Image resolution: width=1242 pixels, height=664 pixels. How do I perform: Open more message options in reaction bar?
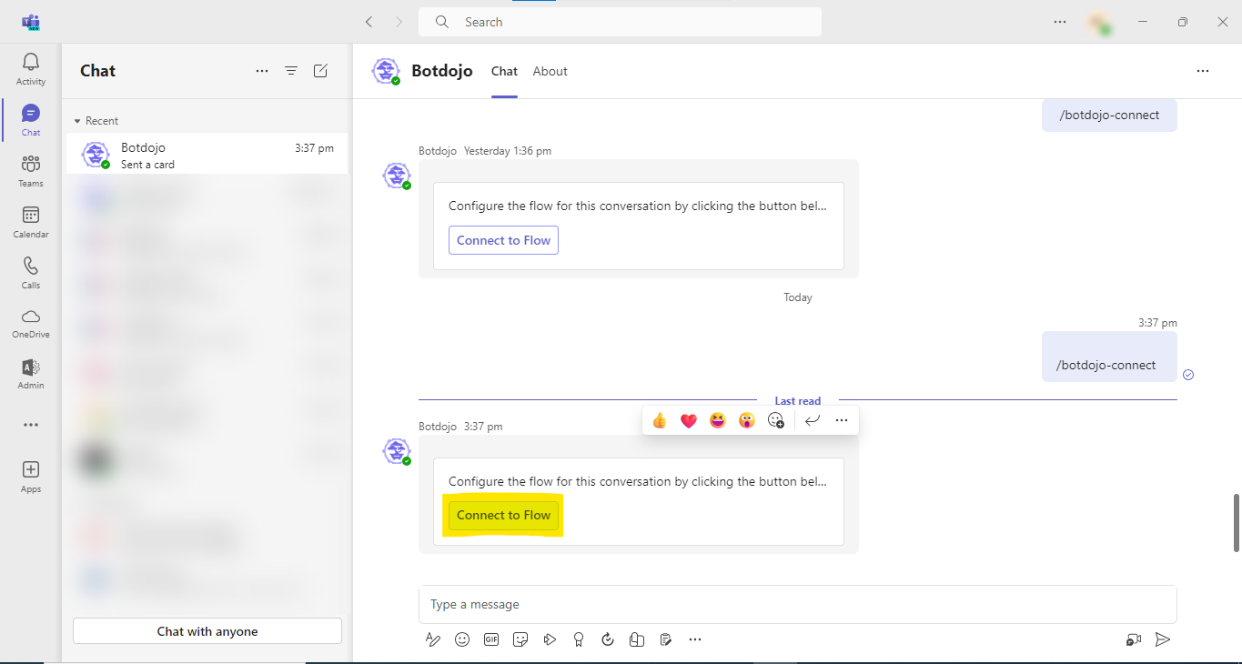[842, 420]
